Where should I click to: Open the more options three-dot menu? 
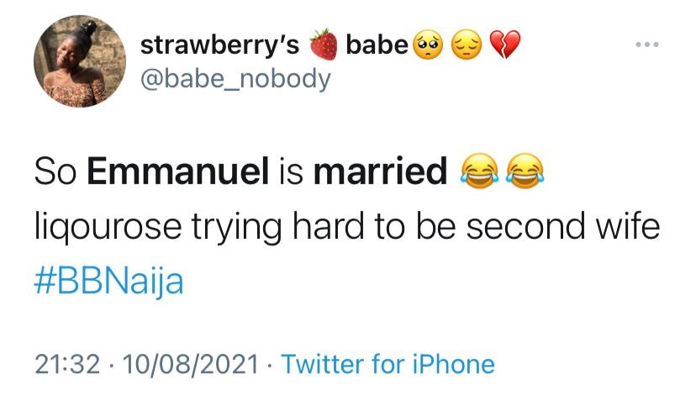[648, 43]
